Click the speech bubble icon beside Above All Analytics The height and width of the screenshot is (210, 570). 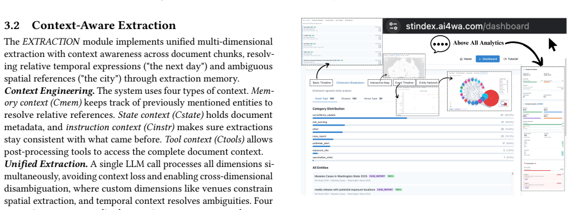point(440,44)
